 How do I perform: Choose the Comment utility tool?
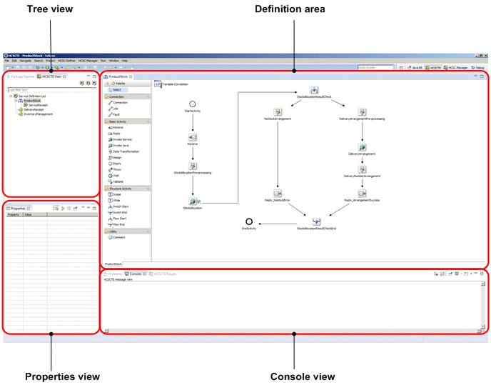click(116, 237)
